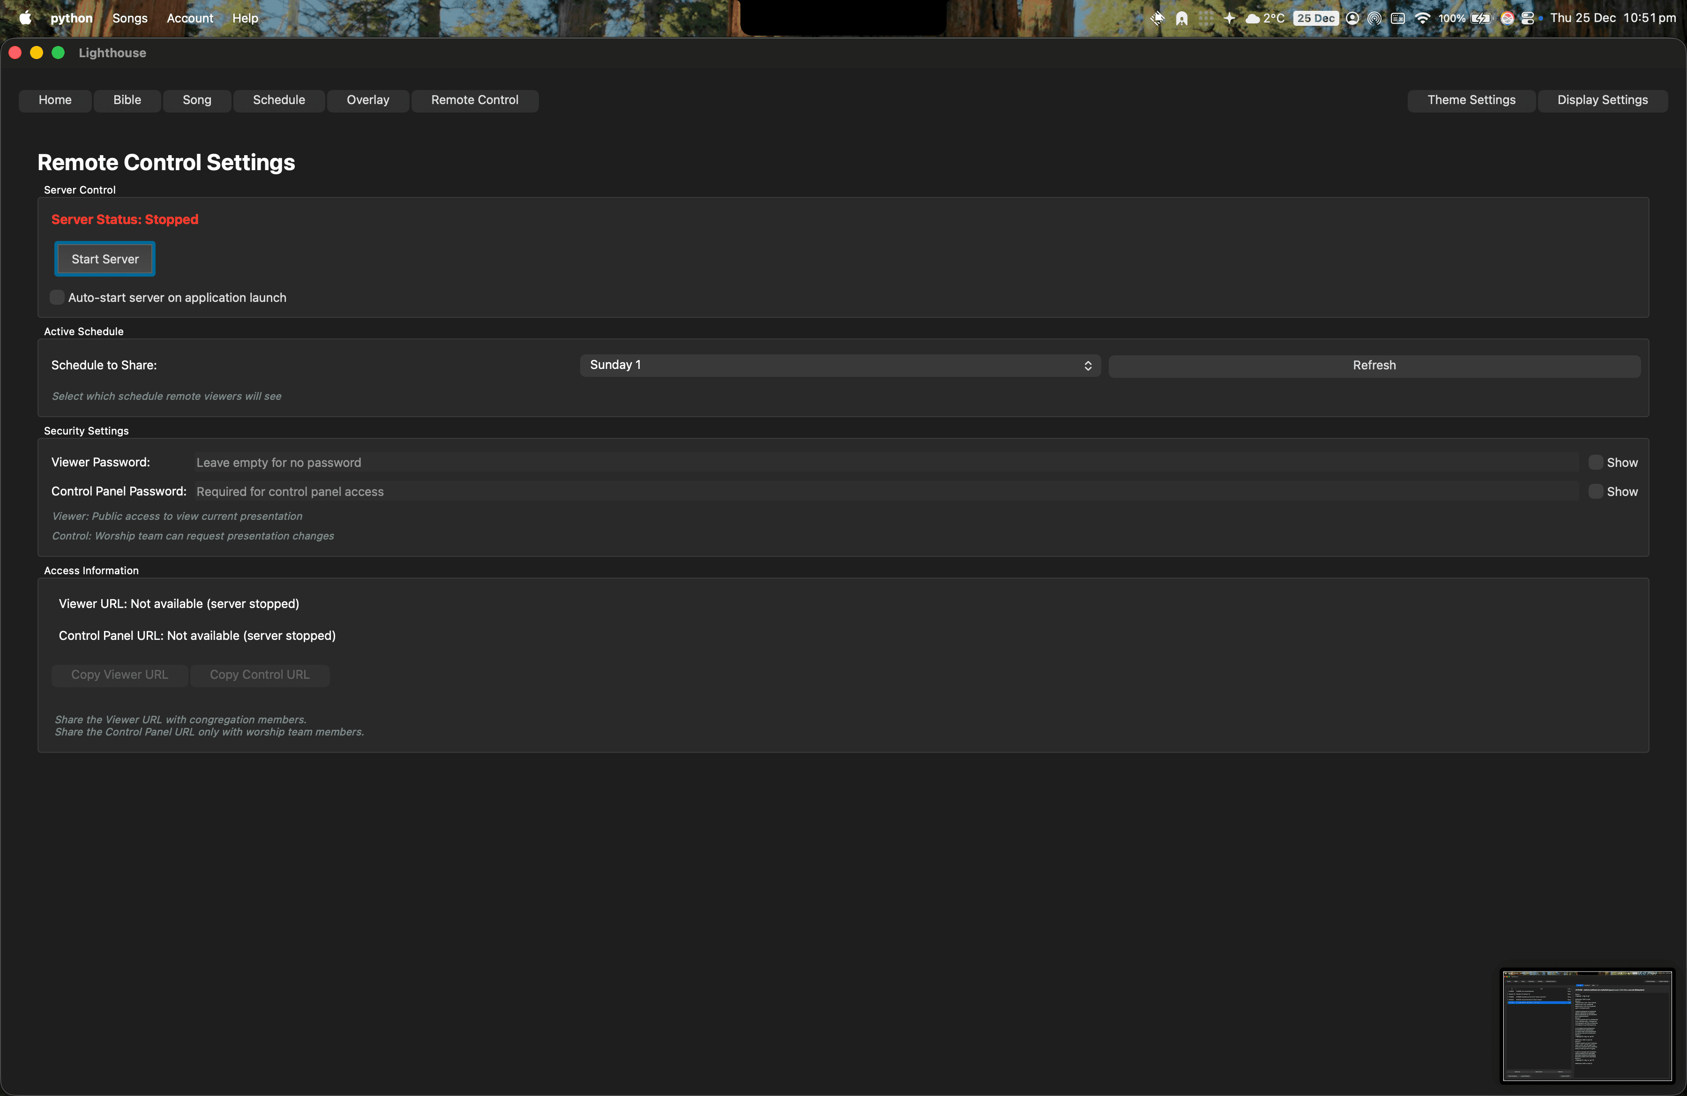The height and width of the screenshot is (1096, 1687).
Task: Click the user account circle icon
Action: click(x=1352, y=18)
